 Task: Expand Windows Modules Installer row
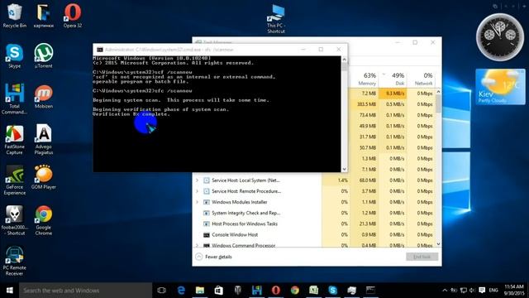pyautogui.click(x=198, y=202)
